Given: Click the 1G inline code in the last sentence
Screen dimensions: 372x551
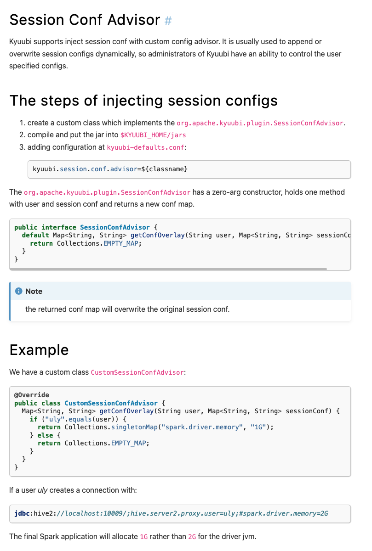Looking at the screenshot, I should click(144, 536).
